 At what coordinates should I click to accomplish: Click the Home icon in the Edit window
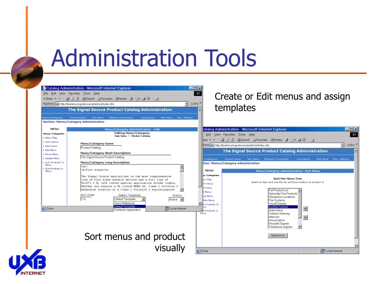(78, 99)
